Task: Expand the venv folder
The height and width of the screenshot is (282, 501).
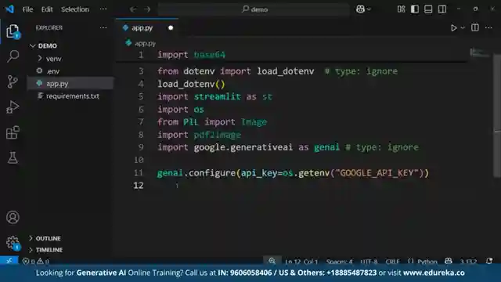Action: (54, 59)
